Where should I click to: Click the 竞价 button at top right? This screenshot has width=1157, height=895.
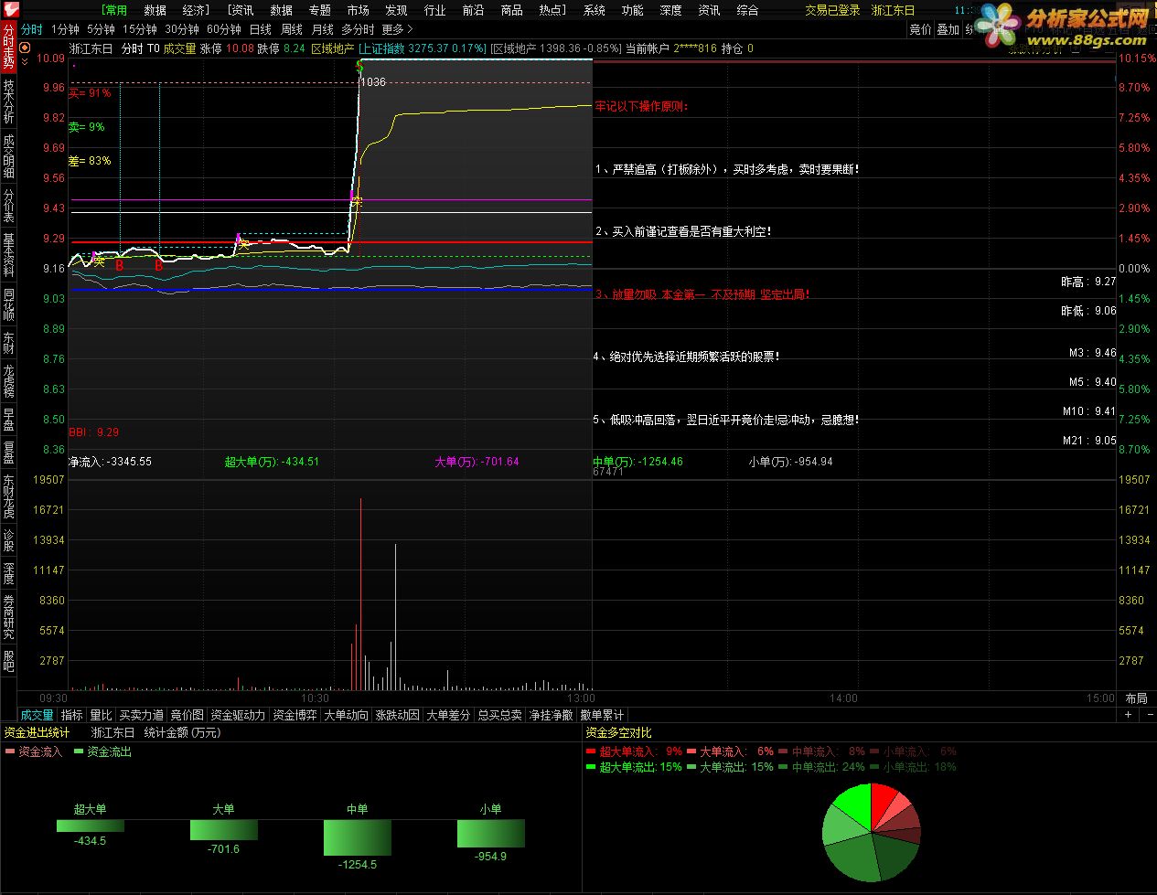920,29
